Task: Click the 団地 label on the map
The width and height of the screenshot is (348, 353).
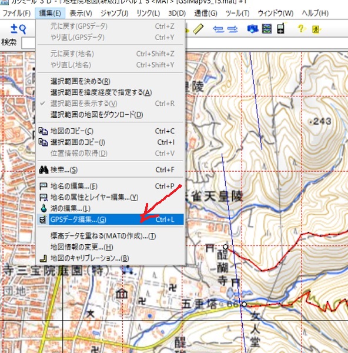Action: [15, 291]
